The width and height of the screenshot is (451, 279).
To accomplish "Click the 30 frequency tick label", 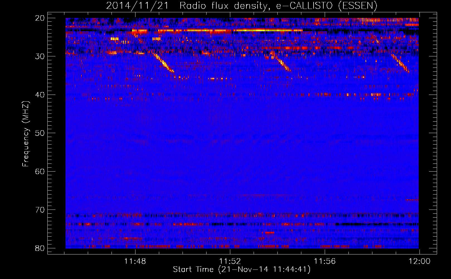I will pos(40,56).
